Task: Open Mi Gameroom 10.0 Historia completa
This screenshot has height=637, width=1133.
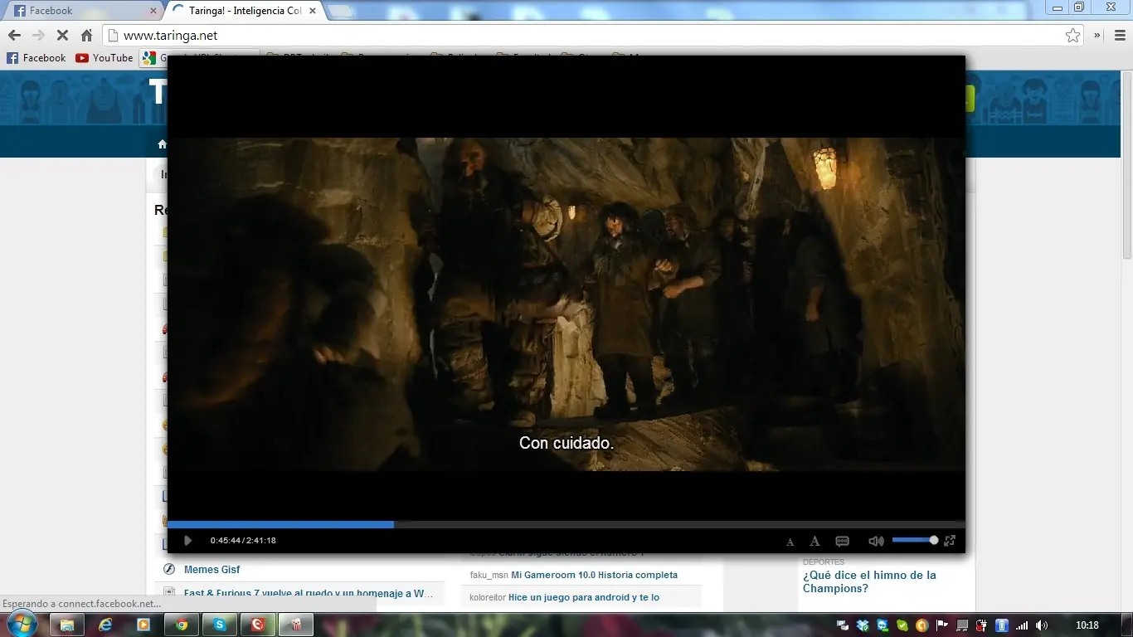Action: tap(594, 575)
